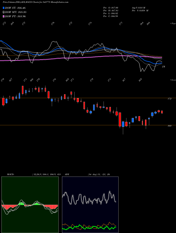Click the 'Avg V: 0.01 M' text
Image resolution: width=176 pixels, height=233 pixels.
coord(139,7)
